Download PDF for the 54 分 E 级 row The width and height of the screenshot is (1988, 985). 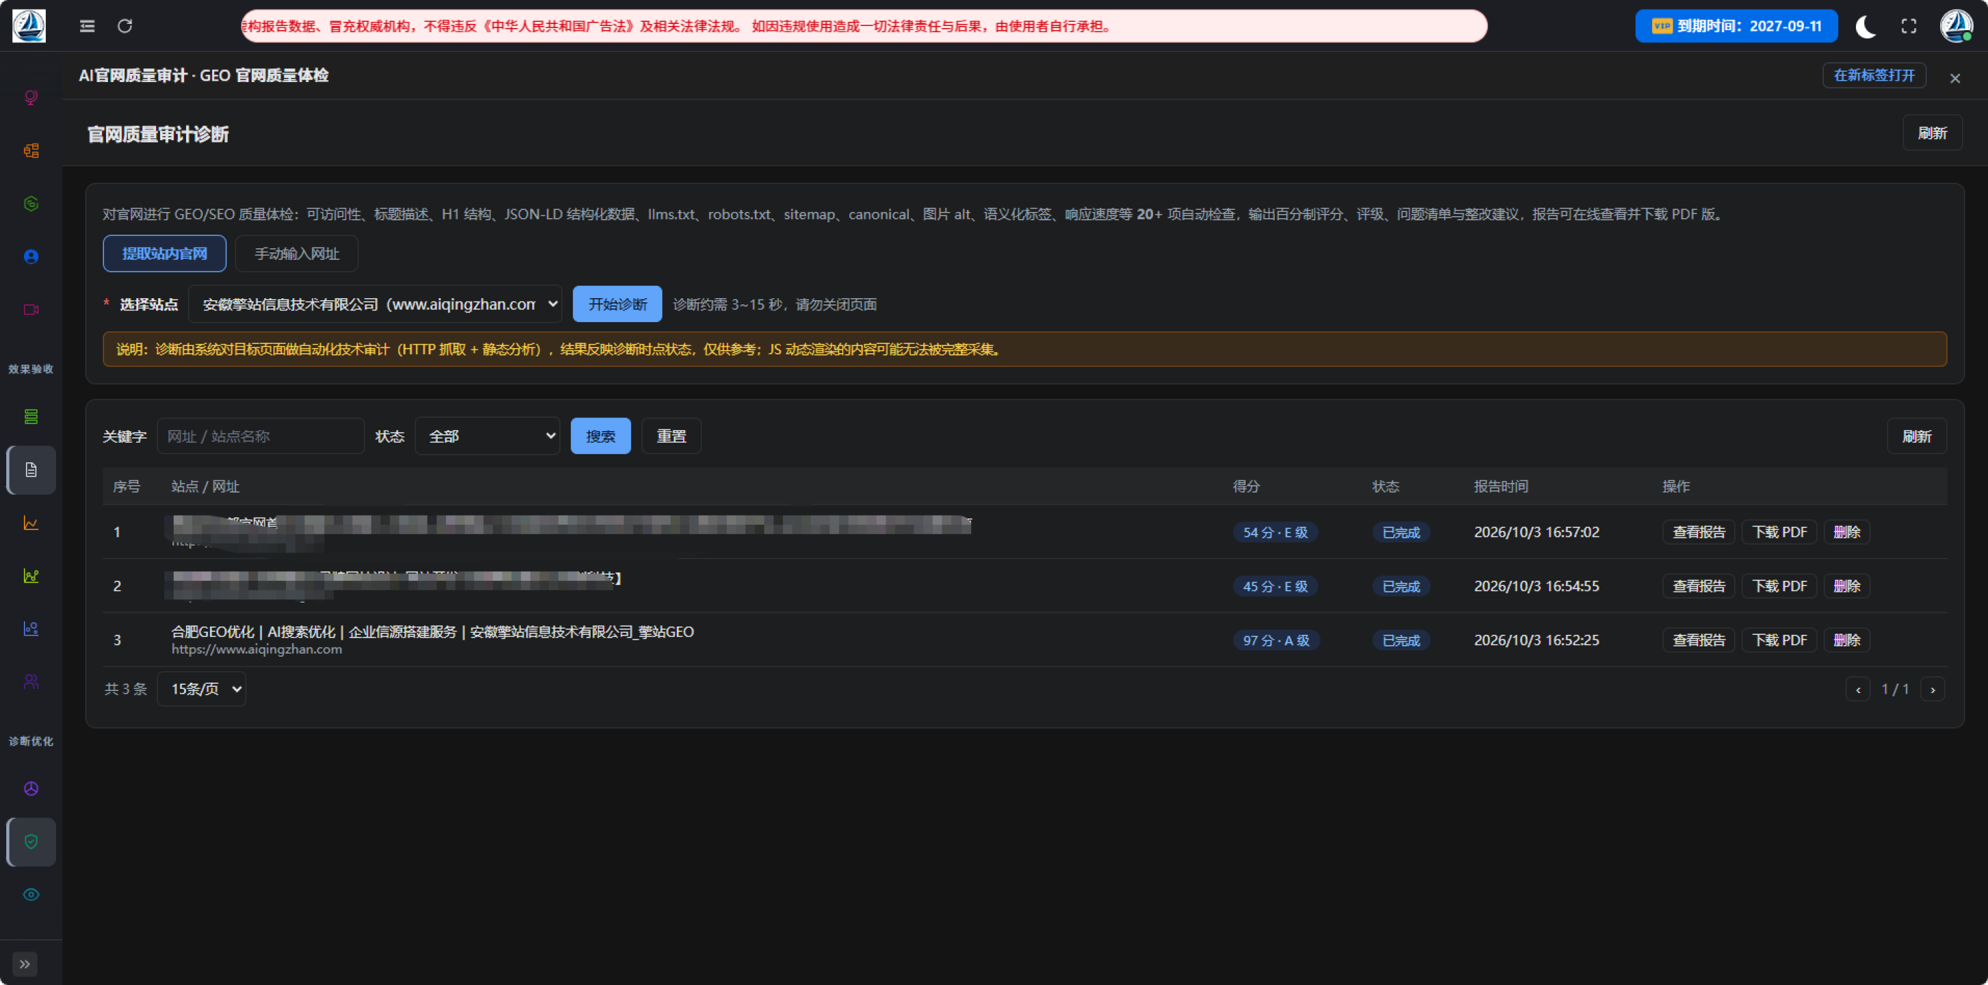(x=1779, y=532)
